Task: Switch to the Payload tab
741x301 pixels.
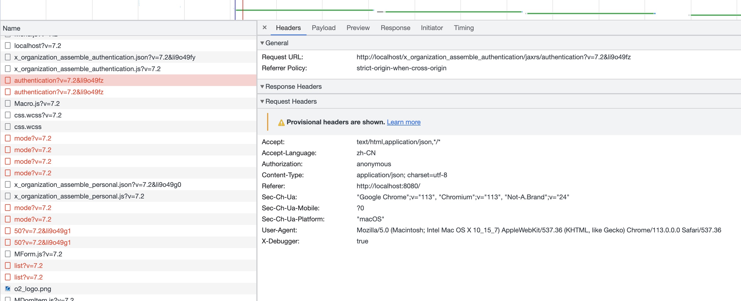Action: [x=323, y=28]
